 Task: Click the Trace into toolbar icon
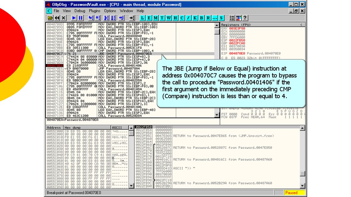coord(106,18)
